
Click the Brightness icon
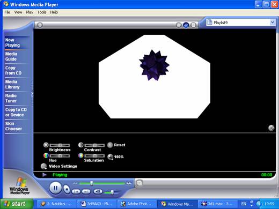46,145
